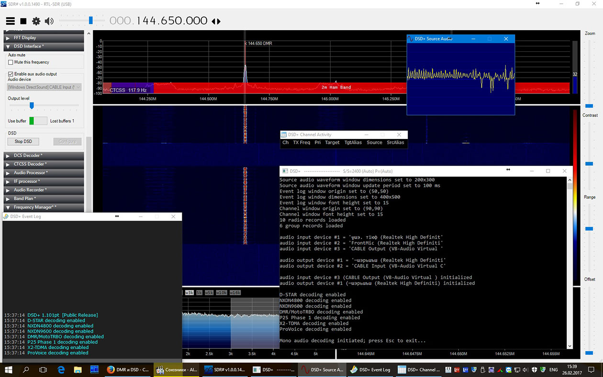Select the w10k filter preset
This screenshot has width=603, height=377.
point(222,293)
